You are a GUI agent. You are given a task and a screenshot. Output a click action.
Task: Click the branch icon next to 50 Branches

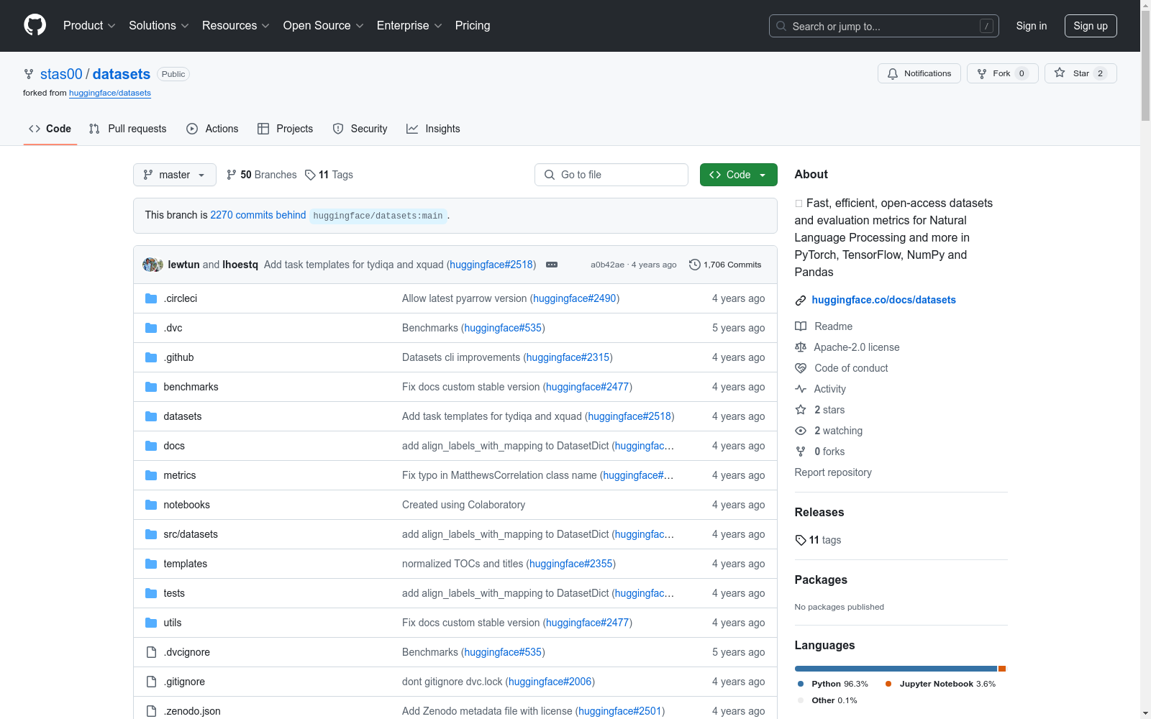(232, 175)
